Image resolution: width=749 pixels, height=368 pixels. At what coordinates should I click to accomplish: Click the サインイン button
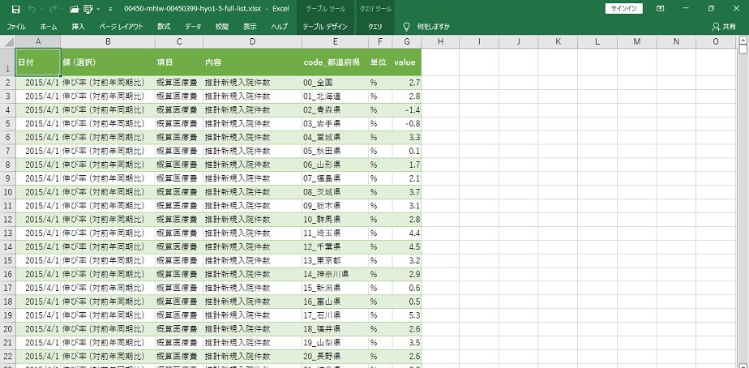coord(623,9)
